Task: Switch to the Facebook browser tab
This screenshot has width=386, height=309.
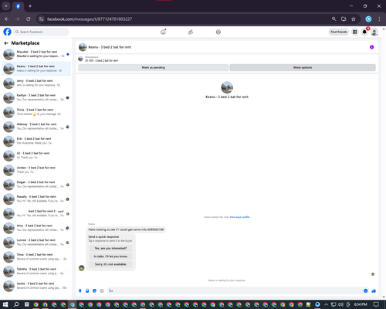Action: pos(18,6)
